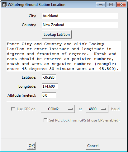The height and width of the screenshot is (152, 128).
Task: Click into the City field containing Auckland
Action: [x=80, y=16]
